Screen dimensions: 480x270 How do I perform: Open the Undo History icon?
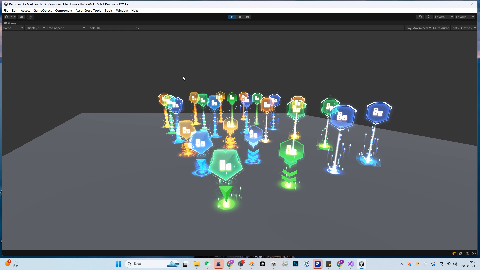[x=420, y=17]
